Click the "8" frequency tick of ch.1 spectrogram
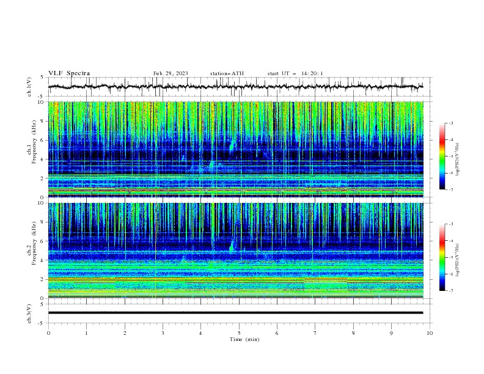 pos(43,121)
